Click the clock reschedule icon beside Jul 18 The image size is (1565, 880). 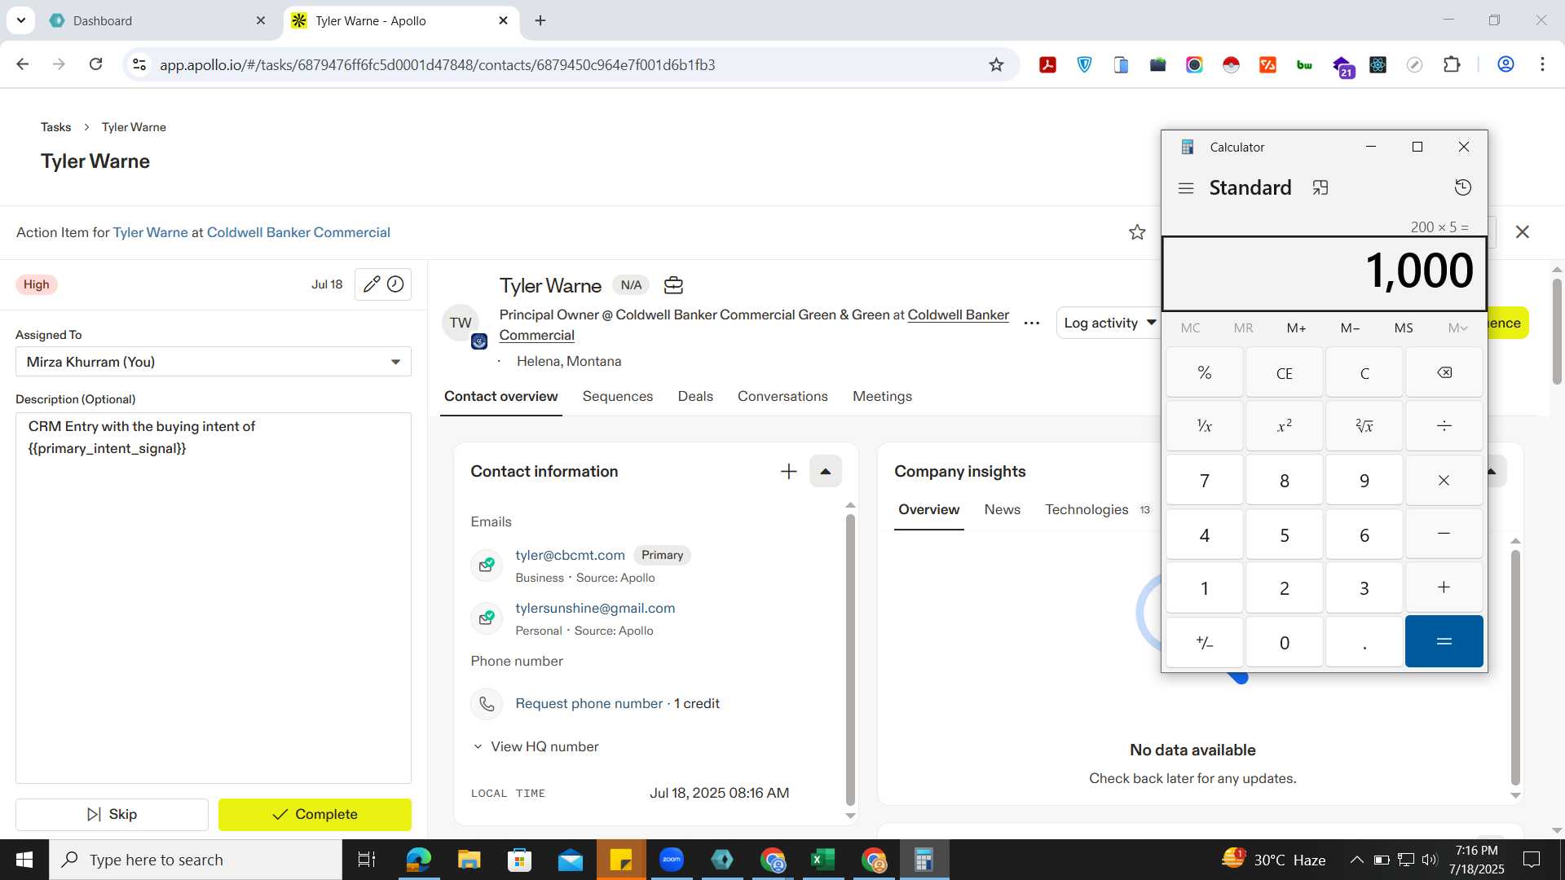pyautogui.click(x=395, y=284)
